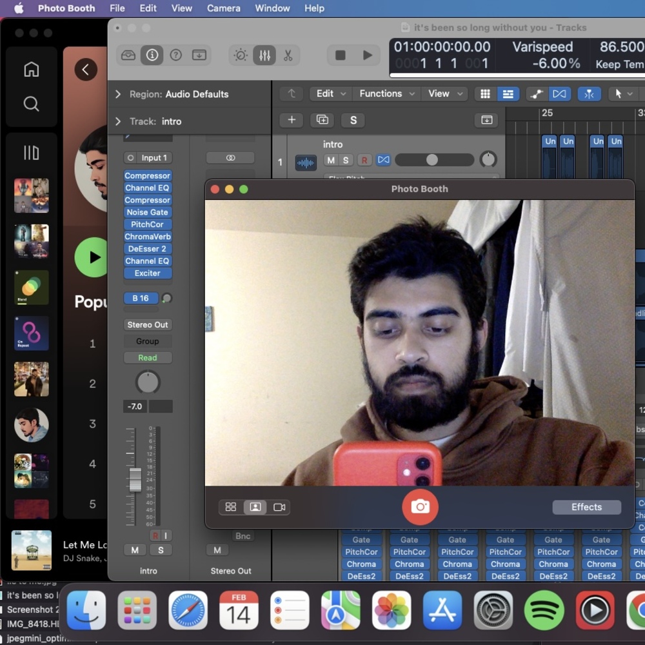Open the File menu
The width and height of the screenshot is (645, 645).
coord(117,8)
